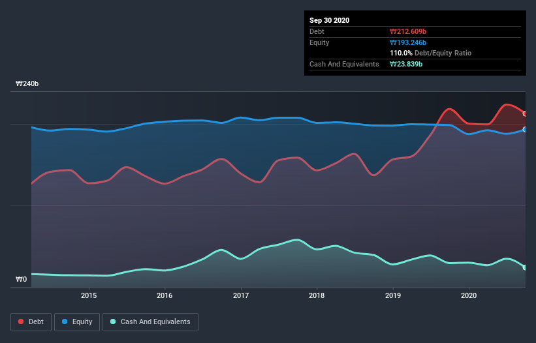
Task: Click the teal Cash endpoint marker
Action: pos(525,267)
